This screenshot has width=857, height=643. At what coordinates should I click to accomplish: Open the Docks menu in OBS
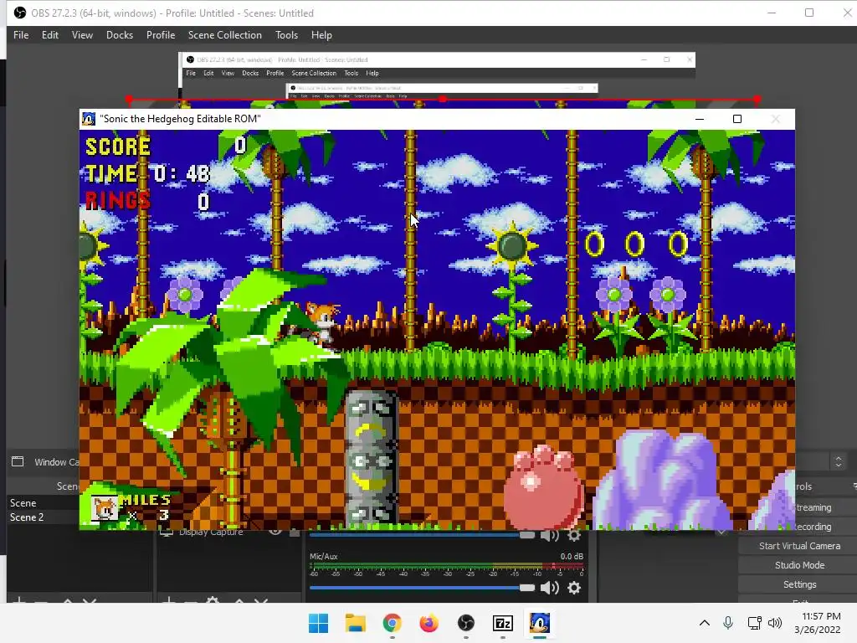(x=119, y=35)
